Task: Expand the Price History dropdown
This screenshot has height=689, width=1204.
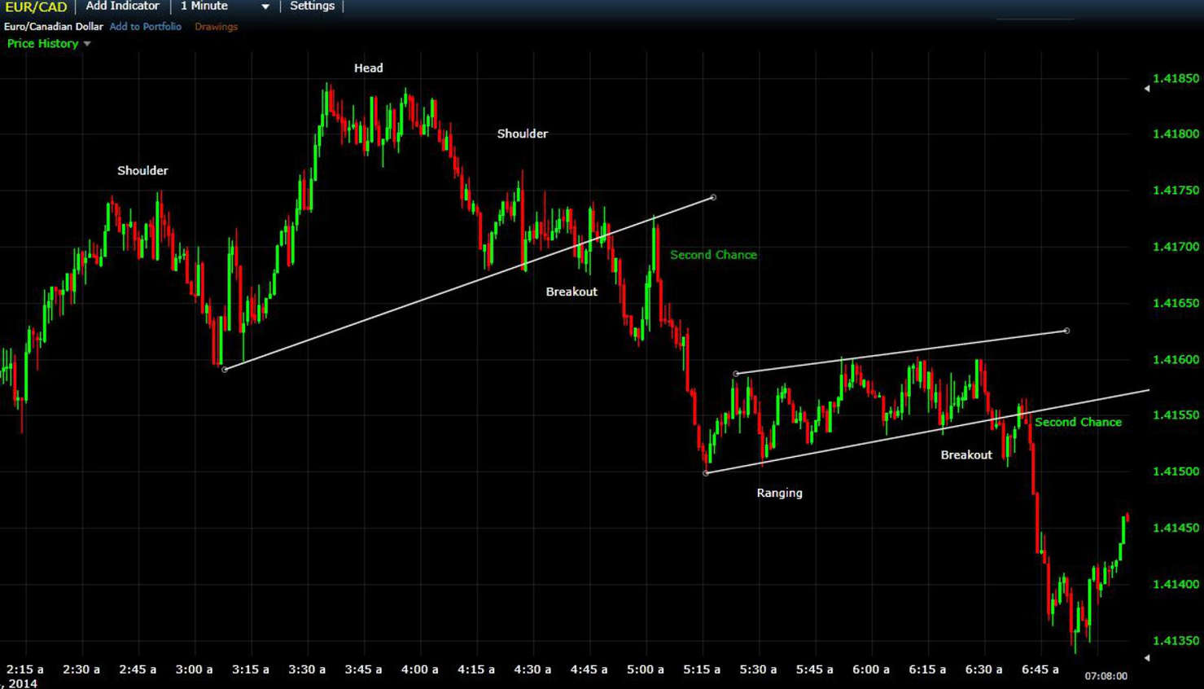Action: pyautogui.click(x=49, y=44)
